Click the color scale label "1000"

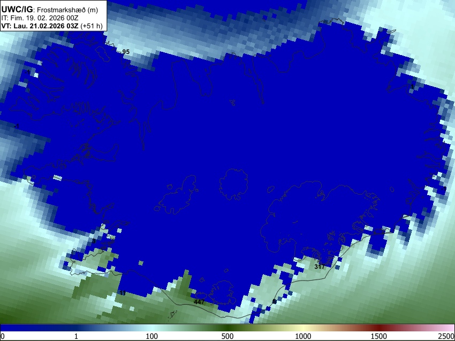point(303,336)
